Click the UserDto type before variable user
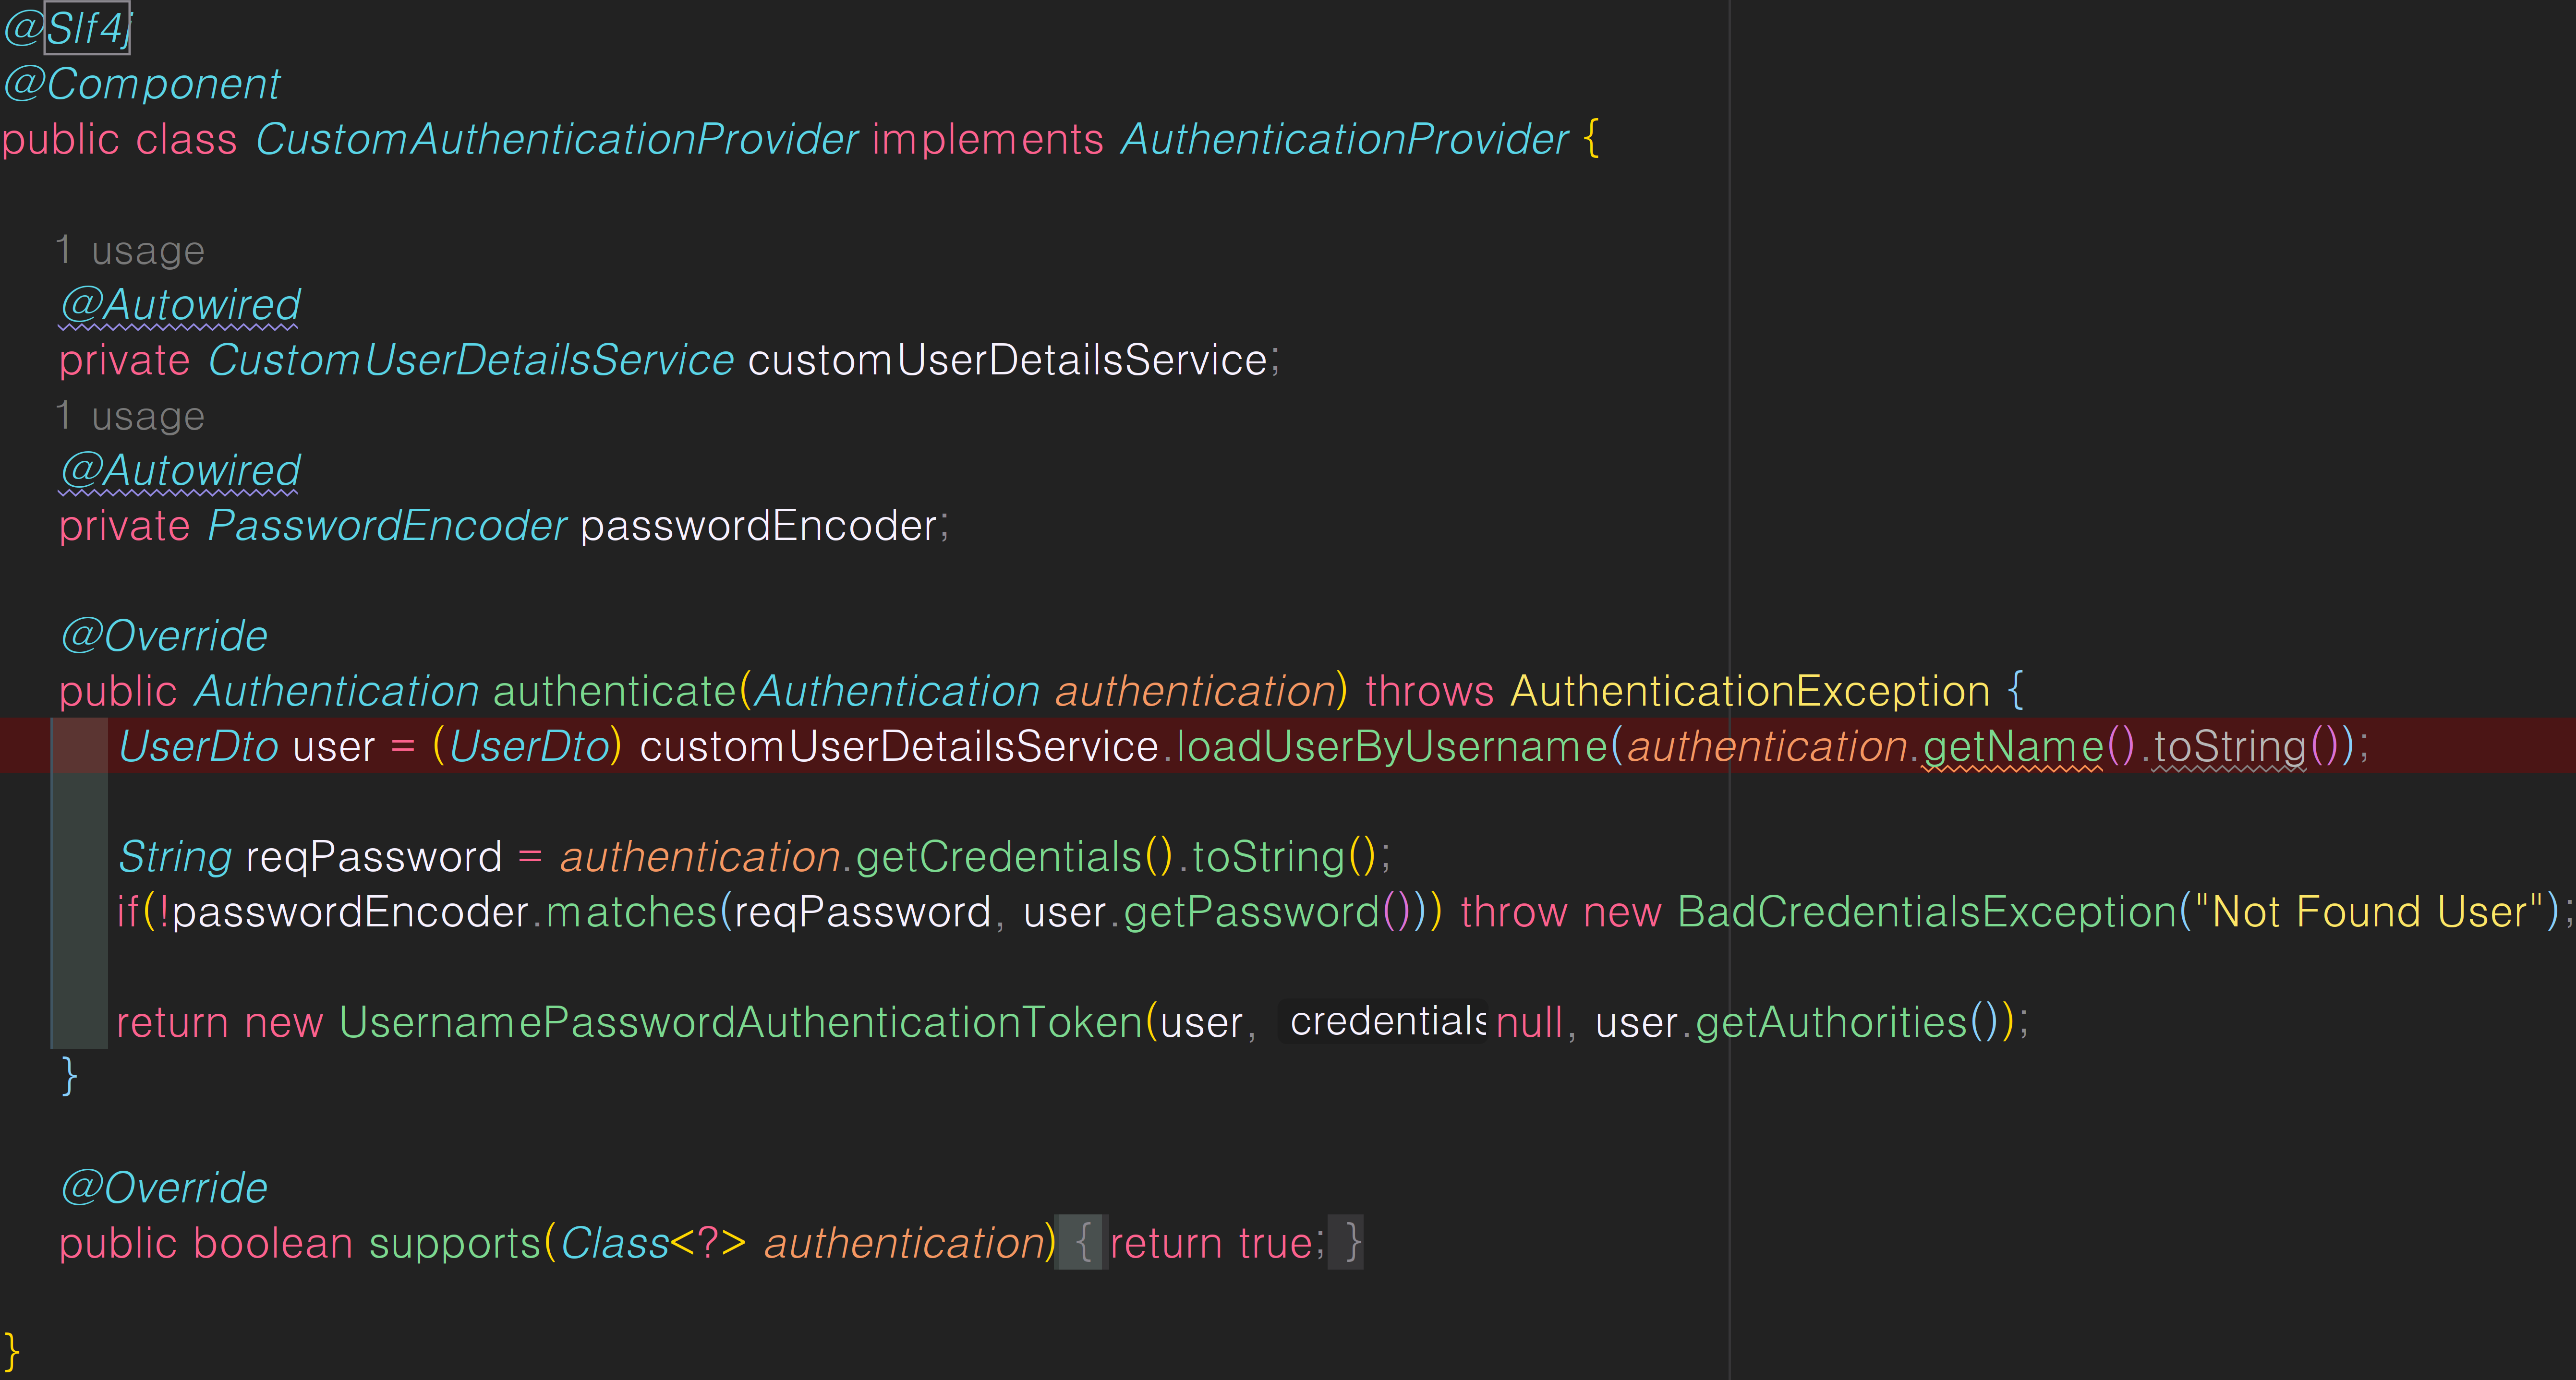Image resolution: width=2576 pixels, height=1380 pixels. [198, 746]
